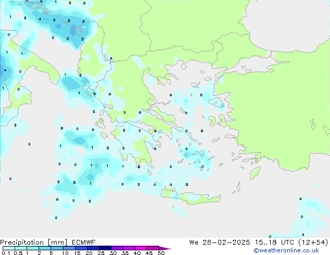330x255 pixels.
Task: Click the 10–15 mm legend swatch
Action: 69,248
